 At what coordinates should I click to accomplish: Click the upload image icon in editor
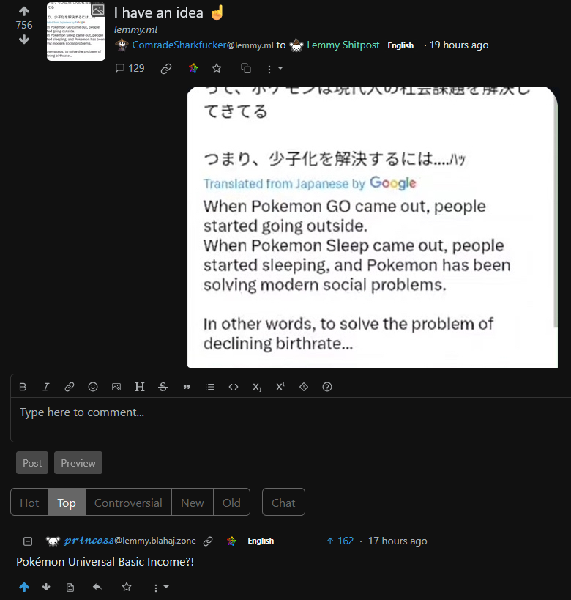[116, 387]
